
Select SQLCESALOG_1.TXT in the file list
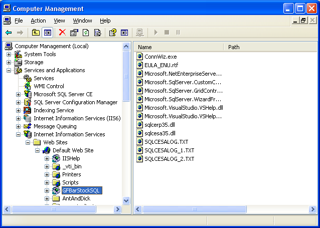(x=169, y=150)
